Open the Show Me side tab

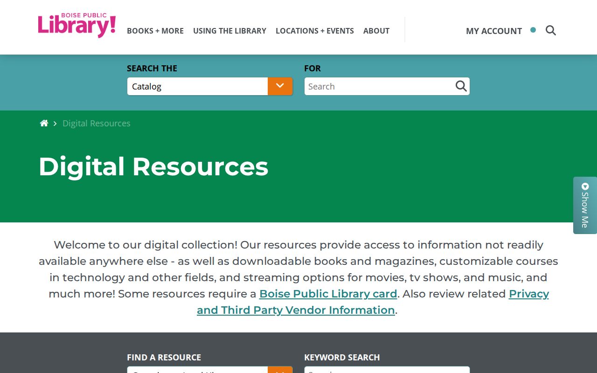[x=585, y=205]
